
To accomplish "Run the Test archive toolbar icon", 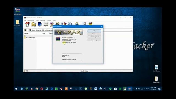I will pos(40,25).
